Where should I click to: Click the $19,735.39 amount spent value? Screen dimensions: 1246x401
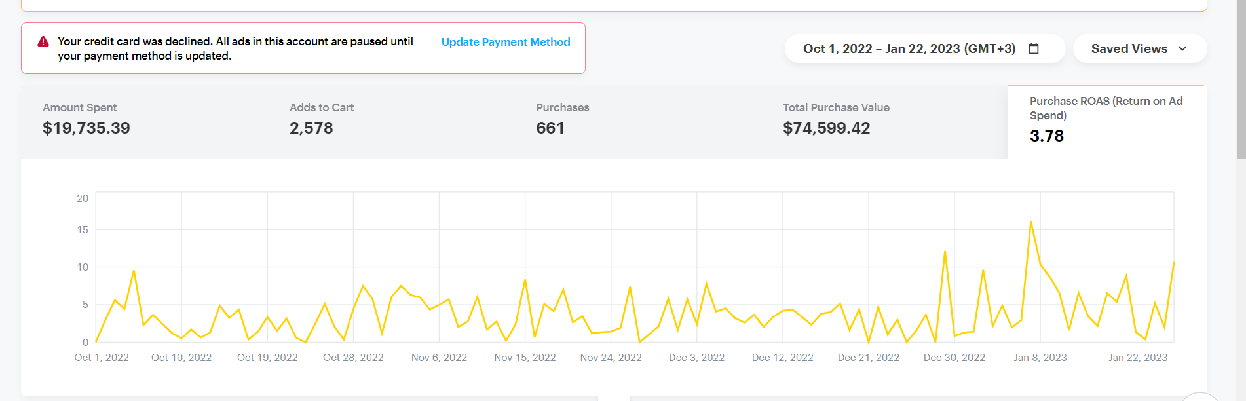click(x=86, y=128)
